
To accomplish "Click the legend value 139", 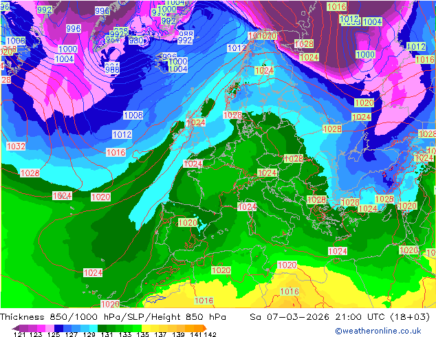I will (178, 334).
